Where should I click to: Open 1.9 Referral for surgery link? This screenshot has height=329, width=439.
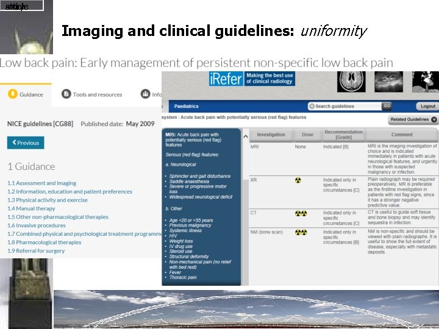[36, 251]
